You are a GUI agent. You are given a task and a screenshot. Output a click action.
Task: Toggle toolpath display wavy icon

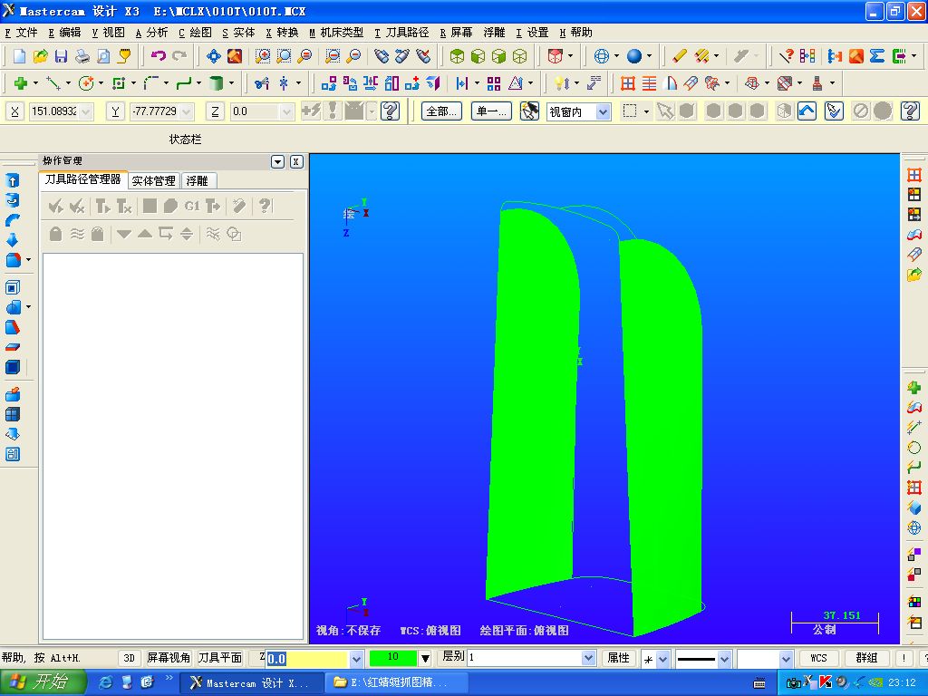[x=77, y=234]
